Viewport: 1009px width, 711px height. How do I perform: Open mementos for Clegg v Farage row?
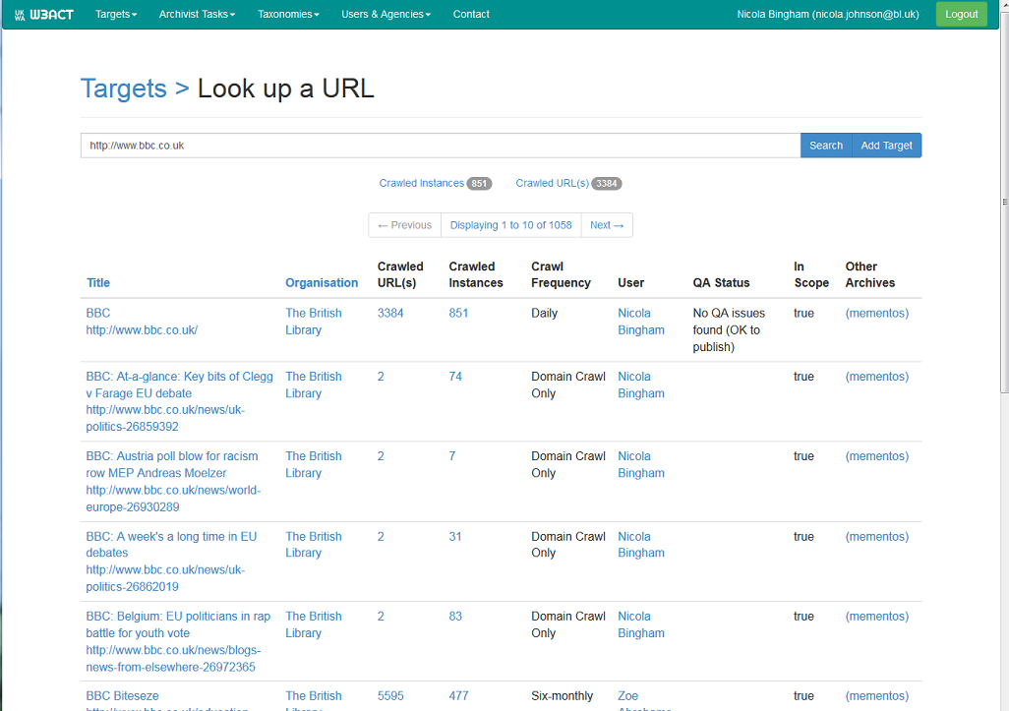point(877,377)
